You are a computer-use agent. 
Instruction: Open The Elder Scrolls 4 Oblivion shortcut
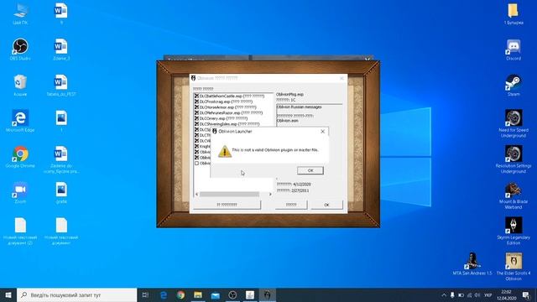click(x=514, y=267)
